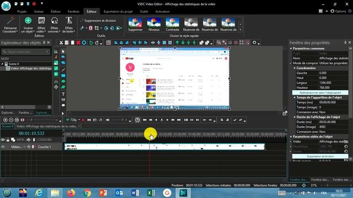Pin the Fenêtre des propriétés panel
The width and height of the screenshot is (353, 198).
pyautogui.click(x=345, y=42)
